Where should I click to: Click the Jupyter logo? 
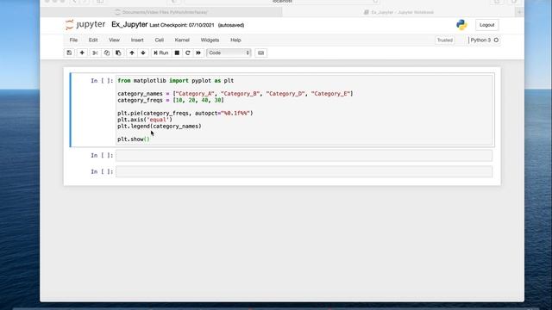(x=85, y=25)
